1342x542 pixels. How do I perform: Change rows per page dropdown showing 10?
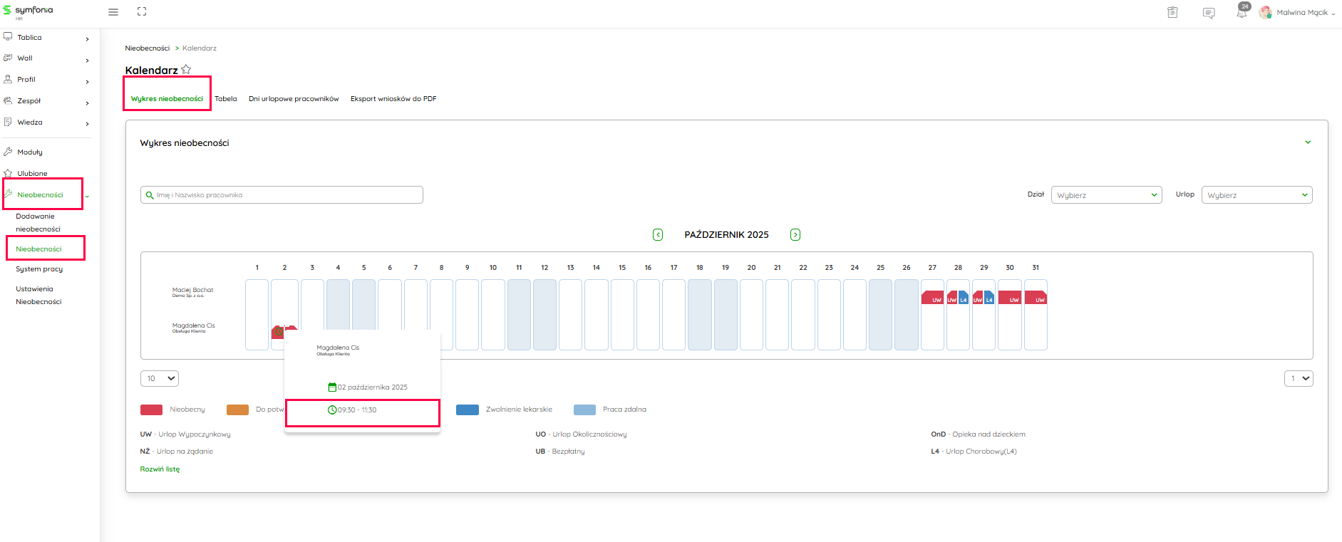point(160,379)
